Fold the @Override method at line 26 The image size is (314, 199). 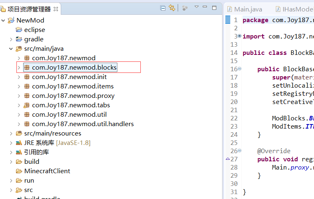tap(240, 150)
